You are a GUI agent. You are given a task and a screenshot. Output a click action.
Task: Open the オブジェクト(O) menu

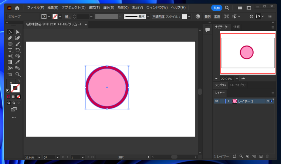[x=74, y=7]
